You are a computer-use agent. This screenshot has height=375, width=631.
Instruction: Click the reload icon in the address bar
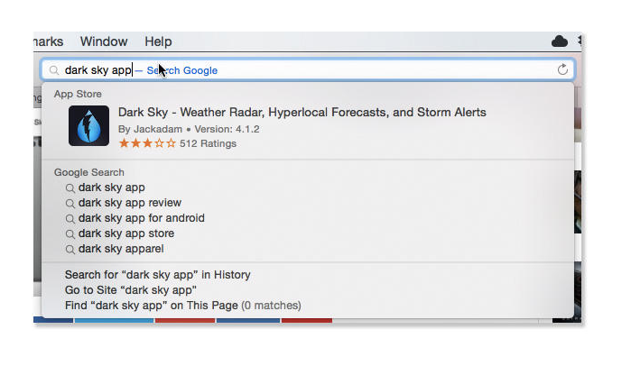click(x=562, y=70)
